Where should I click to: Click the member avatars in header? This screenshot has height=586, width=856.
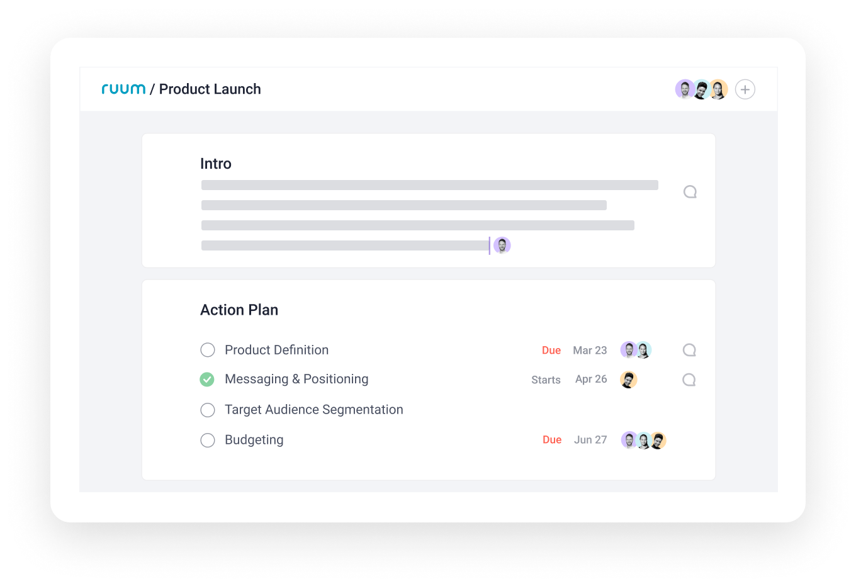(x=701, y=89)
